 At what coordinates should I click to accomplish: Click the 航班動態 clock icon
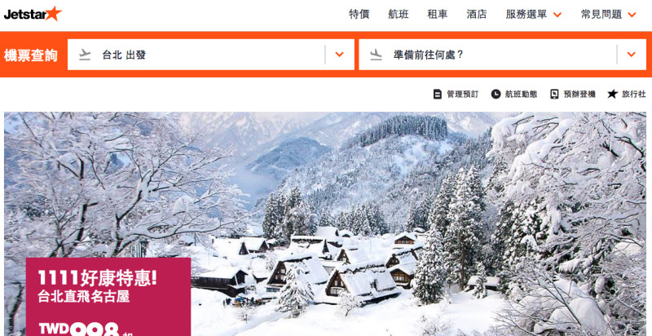tap(496, 94)
